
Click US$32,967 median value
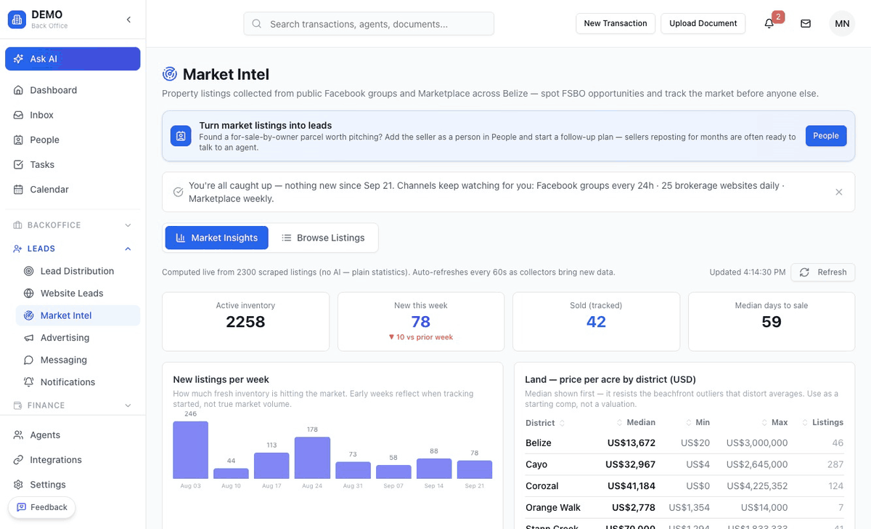(x=631, y=464)
